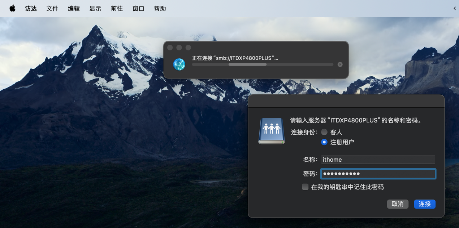
Task: Stop connecting with the small X icon
Action: point(340,64)
